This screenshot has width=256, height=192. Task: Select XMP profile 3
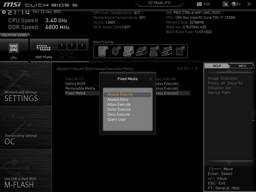(82, 45)
